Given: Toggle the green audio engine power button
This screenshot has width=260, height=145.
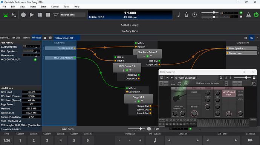Looking at the screenshot, I should 256,15.
